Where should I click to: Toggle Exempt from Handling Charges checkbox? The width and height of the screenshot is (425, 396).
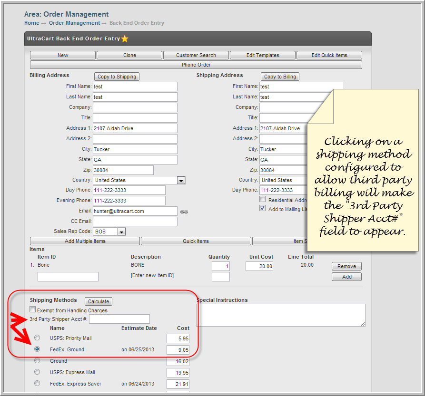tap(32, 309)
